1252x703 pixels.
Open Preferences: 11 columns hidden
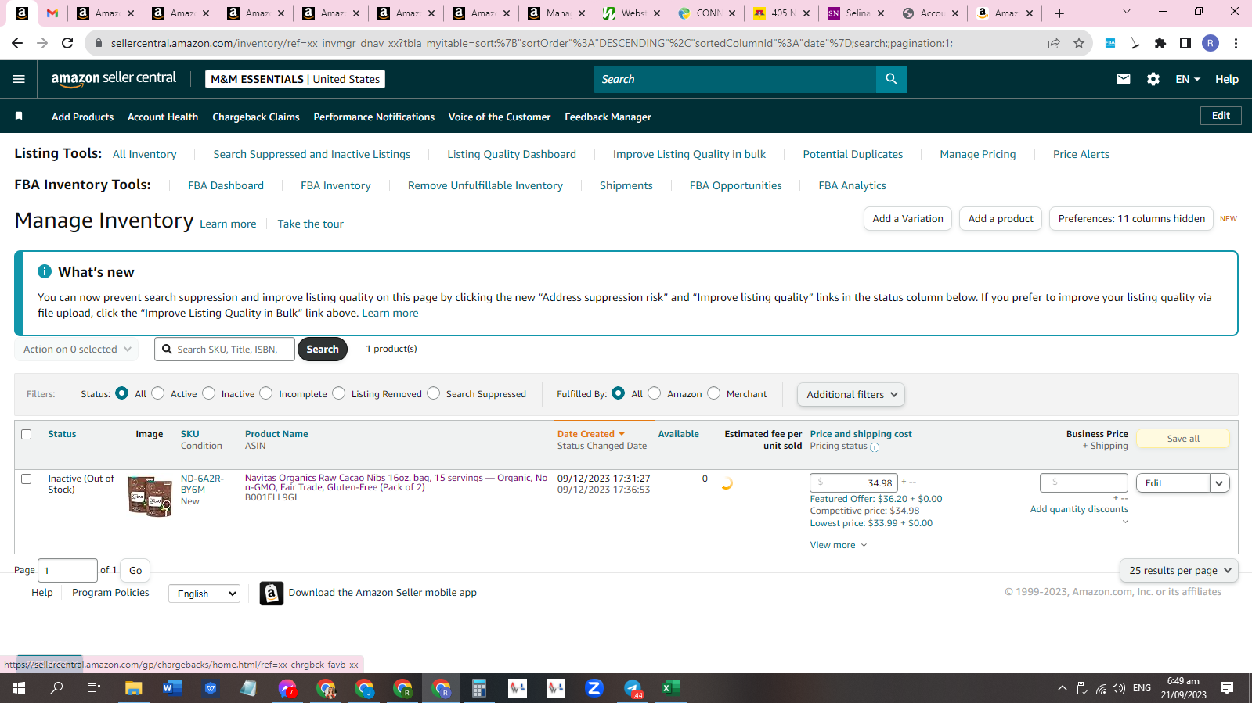1131,219
